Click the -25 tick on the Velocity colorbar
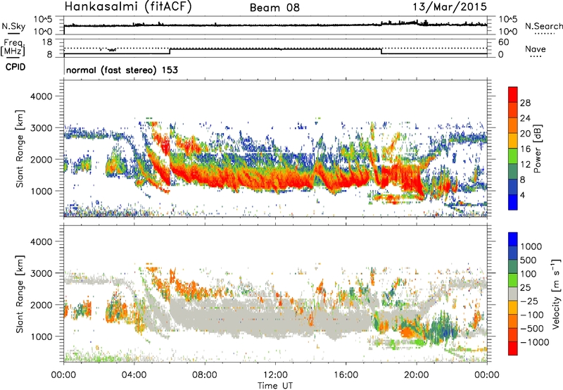This screenshot has height=390, width=563. point(529,301)
